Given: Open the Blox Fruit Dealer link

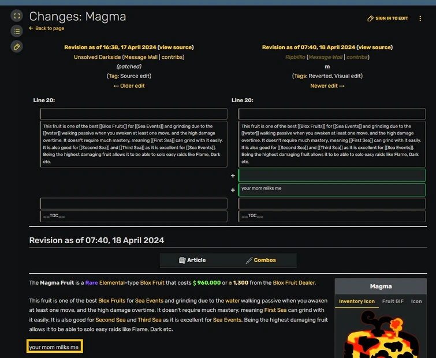Looking at the screenshot, I should coord(294,283).
